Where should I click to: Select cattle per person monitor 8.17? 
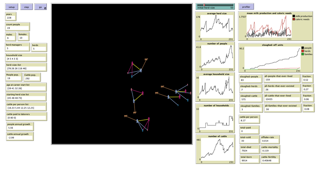tap(250, 119)
